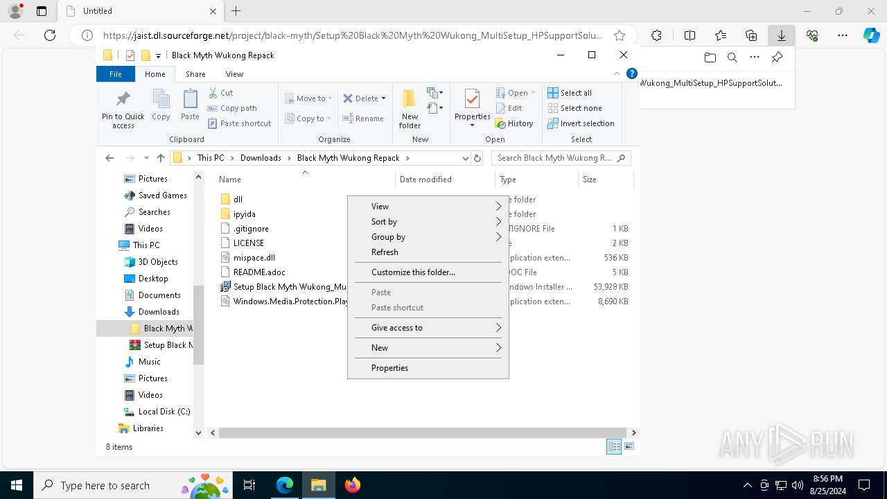Click Paste shortcut in the ribbon Clipboard group
887x499 pixels.
240,123
